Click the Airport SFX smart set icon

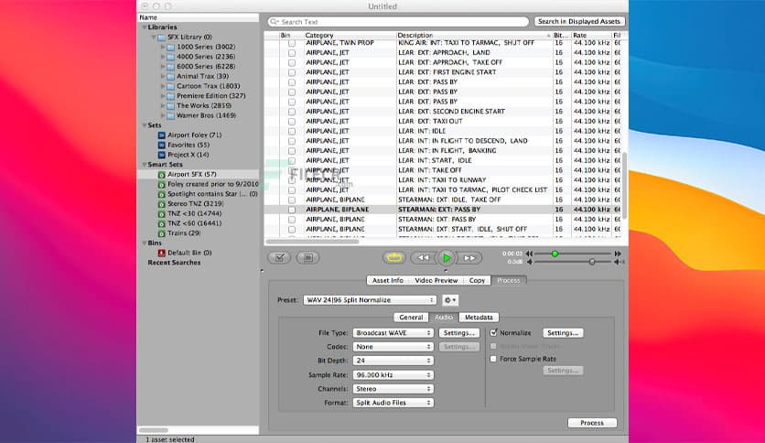[161, 175]
